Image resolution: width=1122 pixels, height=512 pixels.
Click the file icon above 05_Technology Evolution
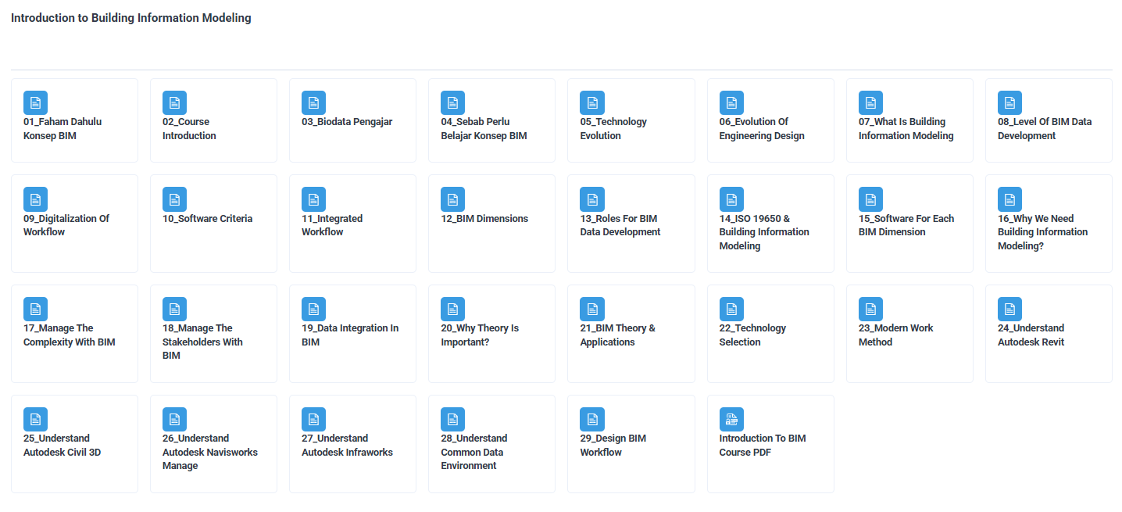pos(591,102)
